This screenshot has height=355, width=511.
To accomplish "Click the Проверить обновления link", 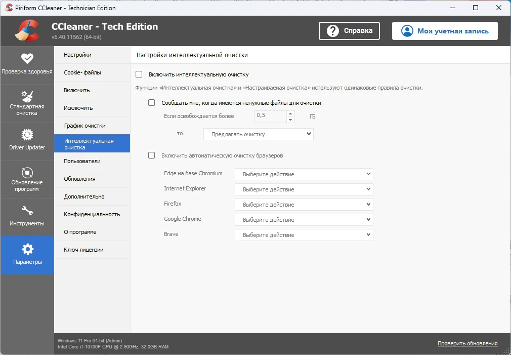I will 467,343.
